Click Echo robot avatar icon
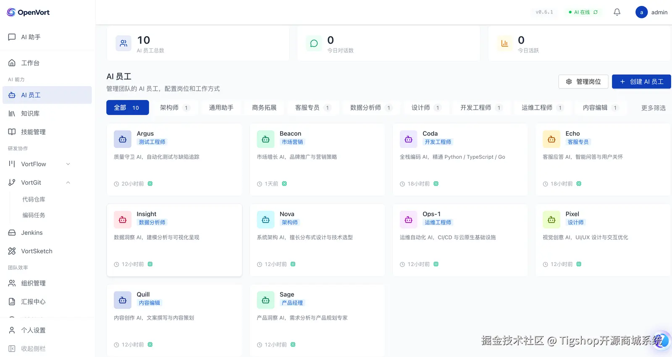This screenshot has width=672, height=357. 551,139
